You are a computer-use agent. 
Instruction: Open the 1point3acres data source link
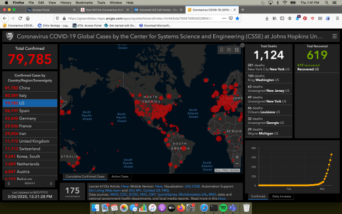coord(167,194)
